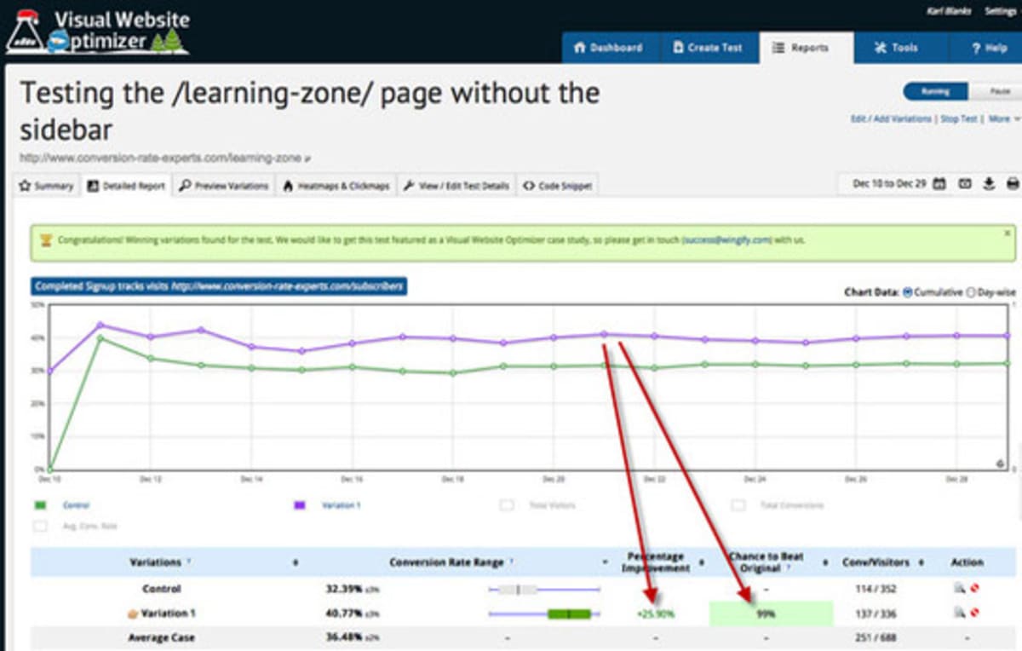Close the green congratulations banner
Screen dimensions: 1022x651
1008,233
